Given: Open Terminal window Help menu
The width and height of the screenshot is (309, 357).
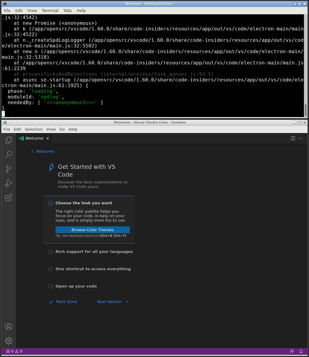Looking at the screenshot, I should 81,10.
